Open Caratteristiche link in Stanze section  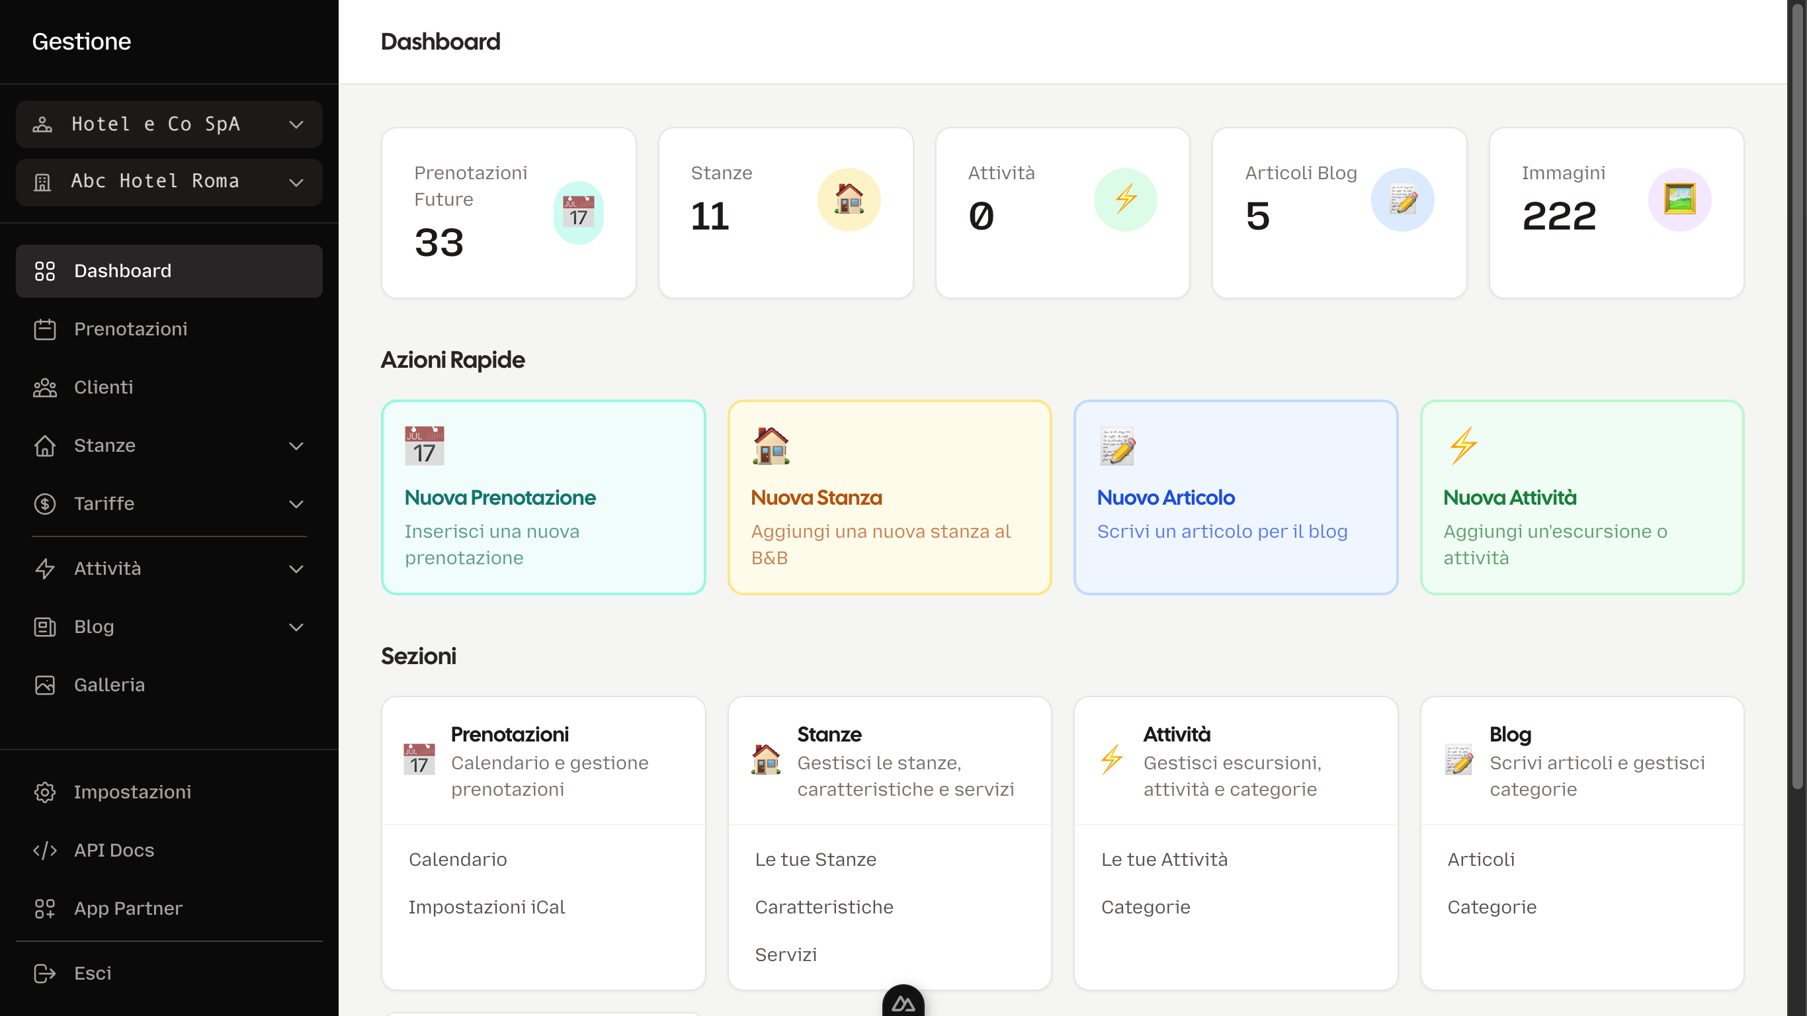pyautogui.click(x=824, y=908)
